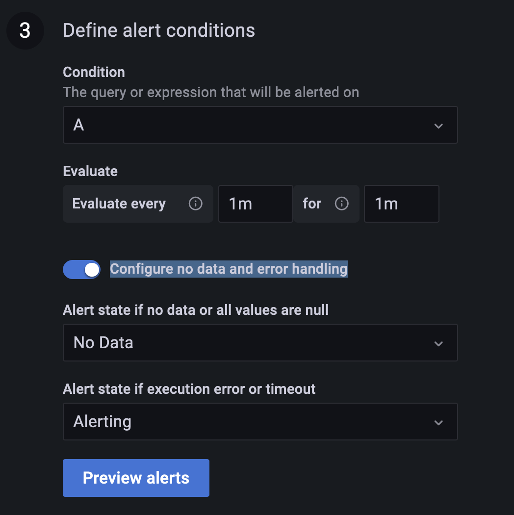Open the execution error state dropdown showing Alerting

pos(260,421)
